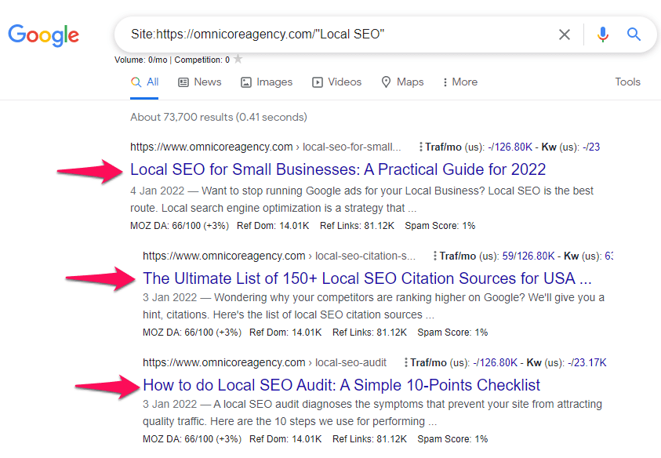Click keyword value -/23.17K on third result

pos(587,362)
